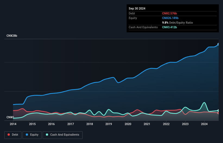Click the CN¥28b y-axis label
This screenshot has width=223, height=143.
[x=12, y=36]
